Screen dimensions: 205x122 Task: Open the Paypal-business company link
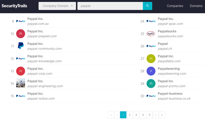pos(170,94)
